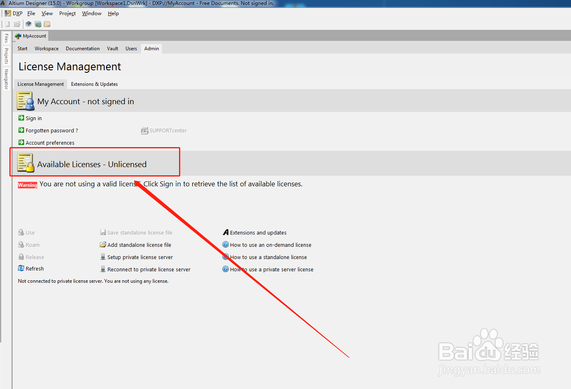Go to the Workspace tab
Viewport: 571px width, 389px height.
click(x=47, y=49)
